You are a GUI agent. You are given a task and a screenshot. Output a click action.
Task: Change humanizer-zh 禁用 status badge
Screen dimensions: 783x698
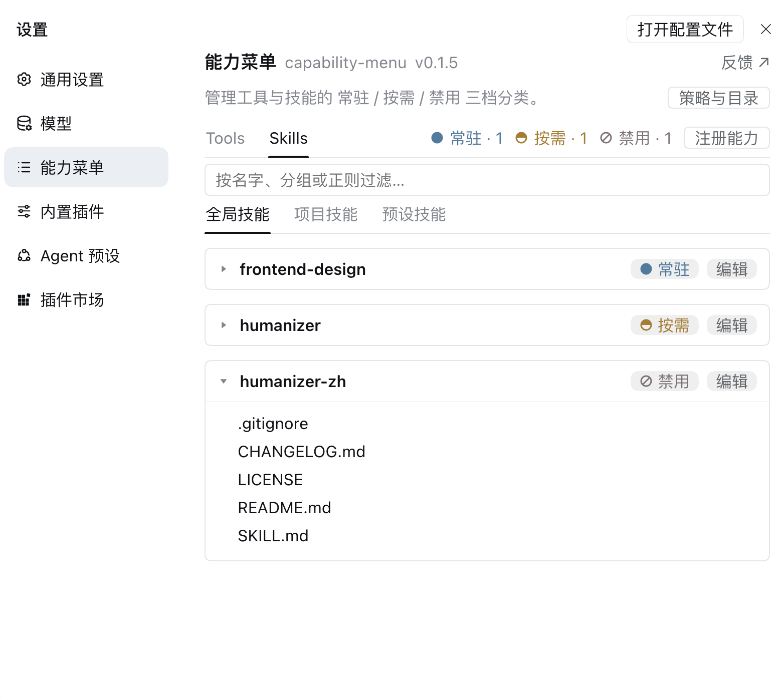tap(665, 381)
